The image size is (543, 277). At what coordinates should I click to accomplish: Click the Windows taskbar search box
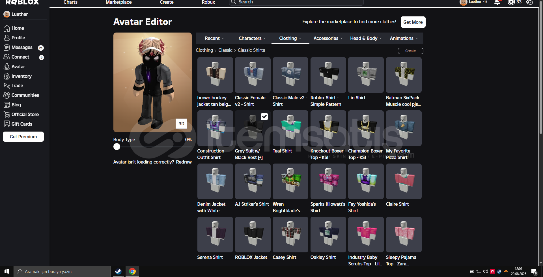pyautogui.click(x=62, y=271)
